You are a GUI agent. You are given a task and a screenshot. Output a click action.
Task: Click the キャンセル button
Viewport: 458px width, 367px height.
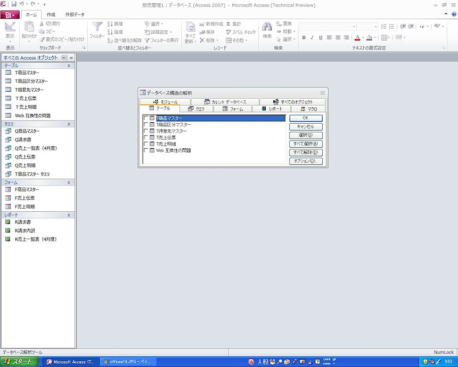[306, 126]
